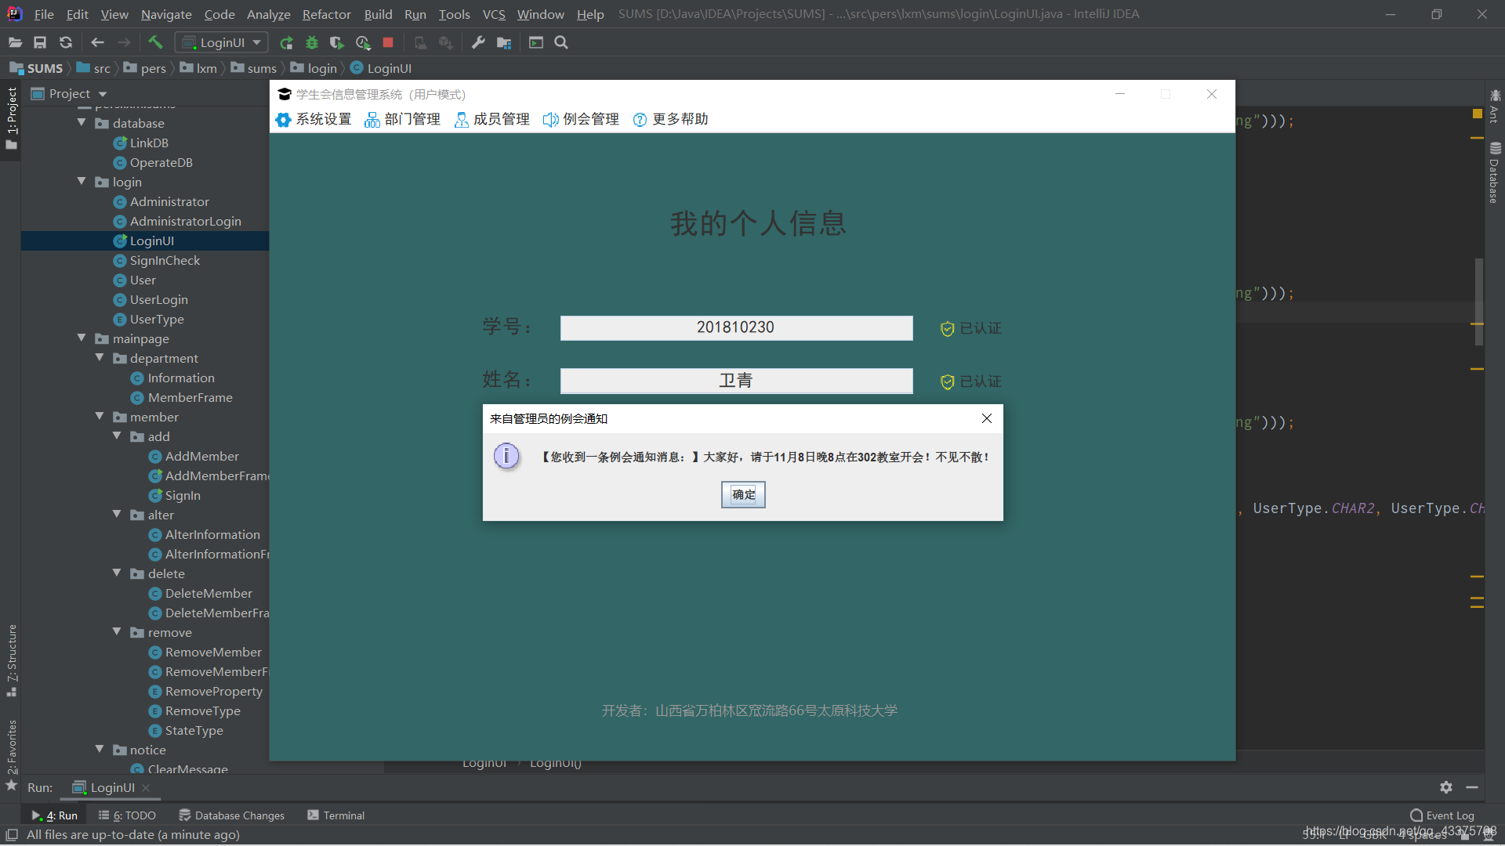1505x846 pixels.
Task: Collapse the mainpage folder in tree
Action: (x=82, y=338)
